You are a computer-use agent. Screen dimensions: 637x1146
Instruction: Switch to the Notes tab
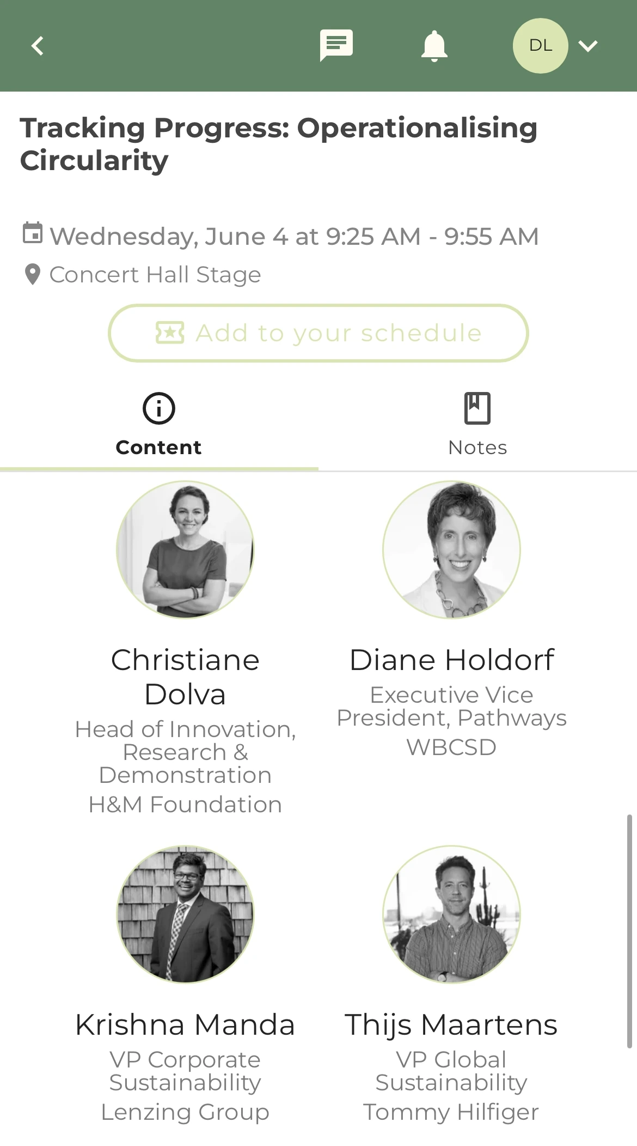477,425
